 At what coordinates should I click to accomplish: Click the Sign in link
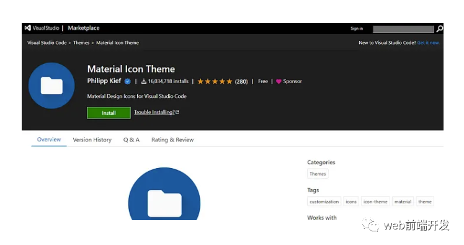click(357, 29)
